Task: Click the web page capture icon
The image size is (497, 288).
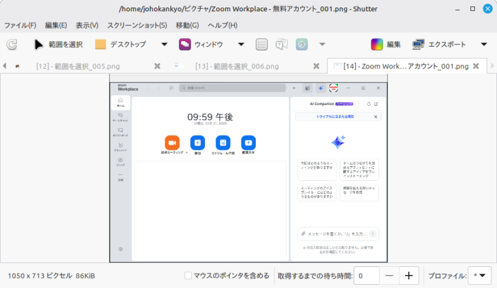Action: tap(302, 44)
